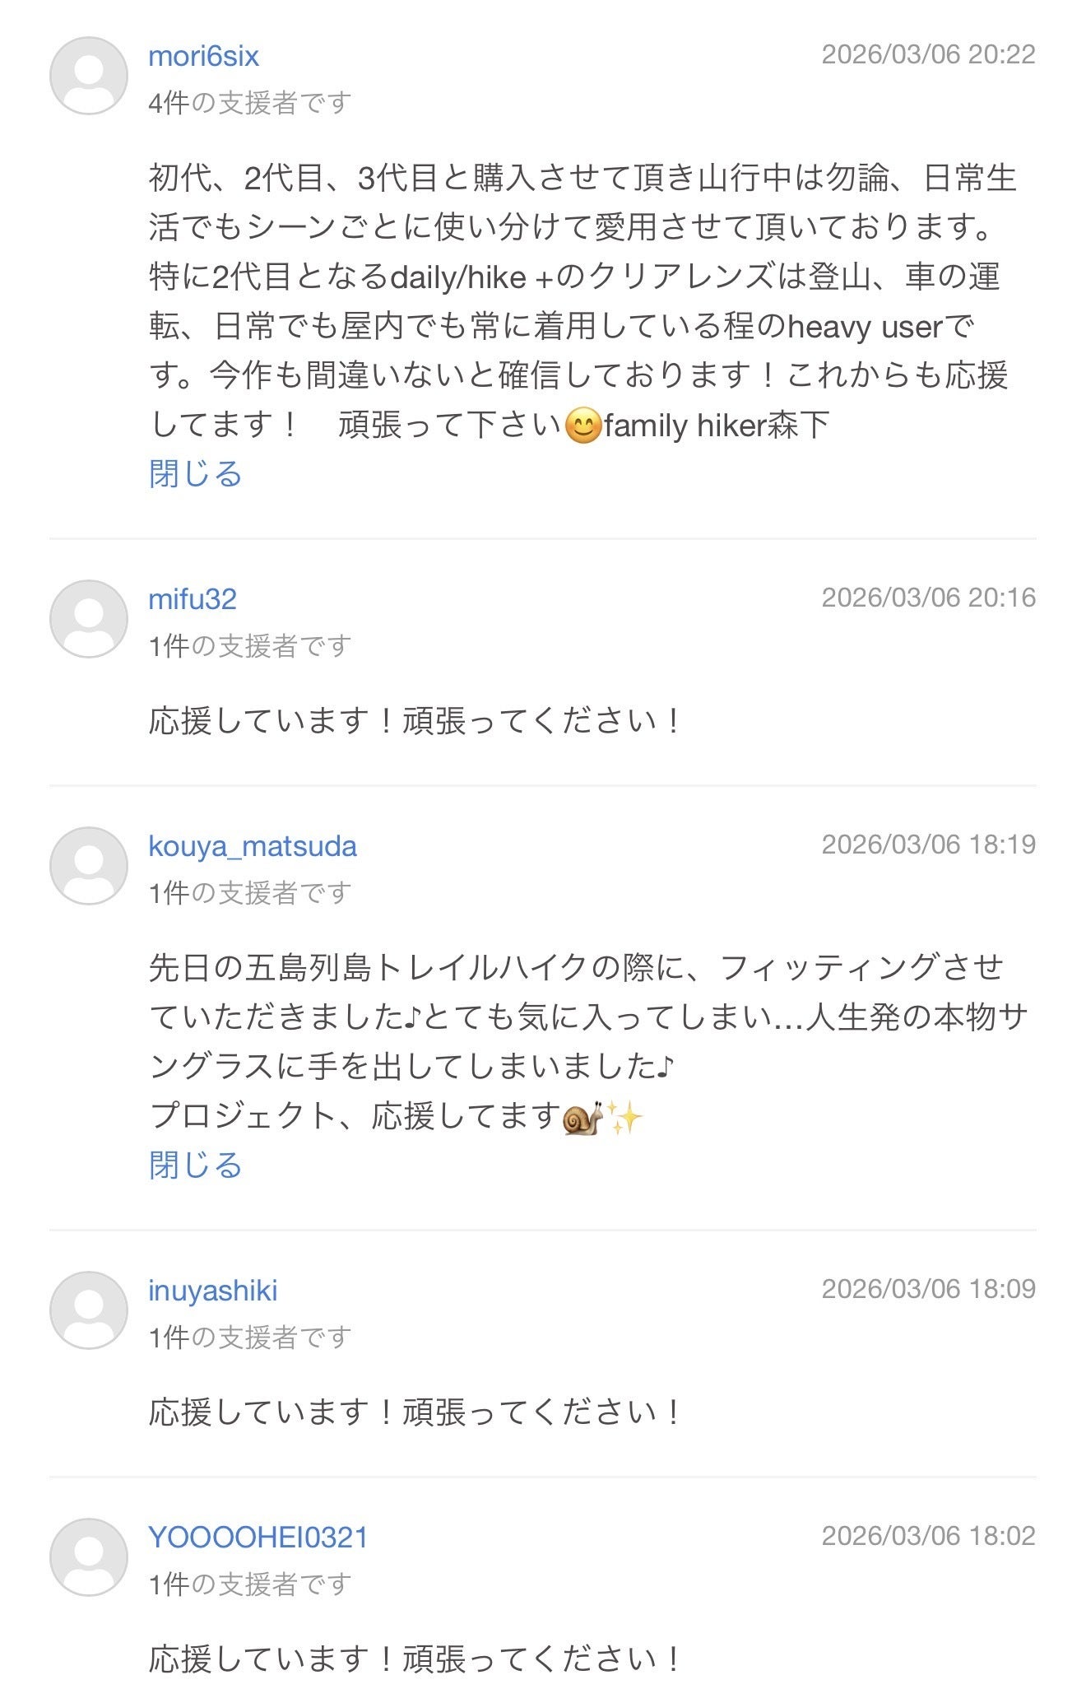This screenshot has height=1689, width=1086.
Task: Click inuyashiki's profile avatar
Action: pos(89,1310)
